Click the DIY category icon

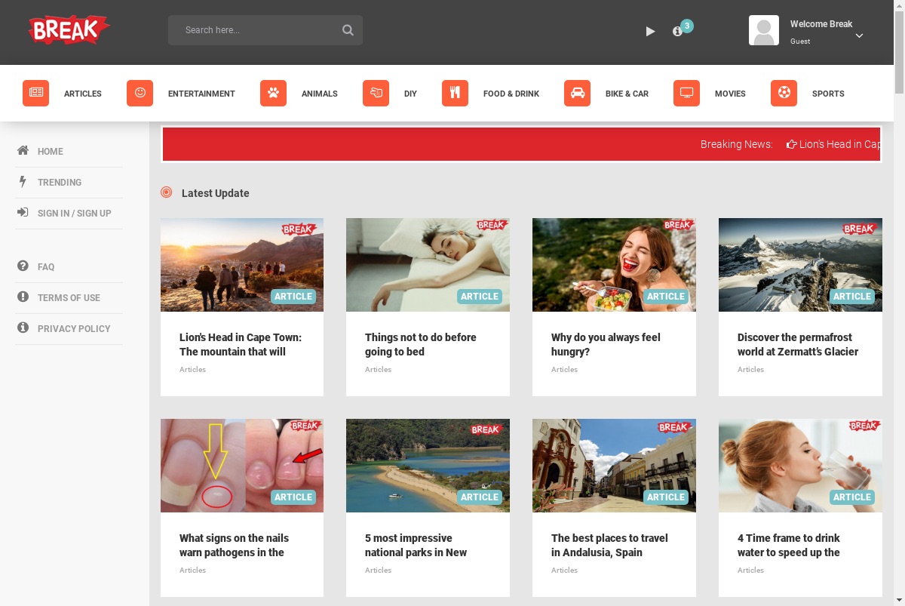[376, 93]
